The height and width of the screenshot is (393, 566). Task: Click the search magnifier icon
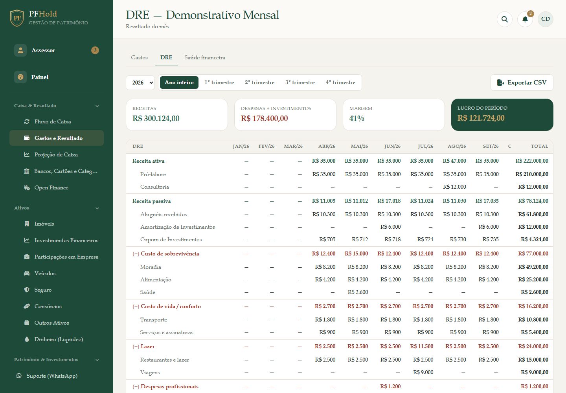[505, 19]
